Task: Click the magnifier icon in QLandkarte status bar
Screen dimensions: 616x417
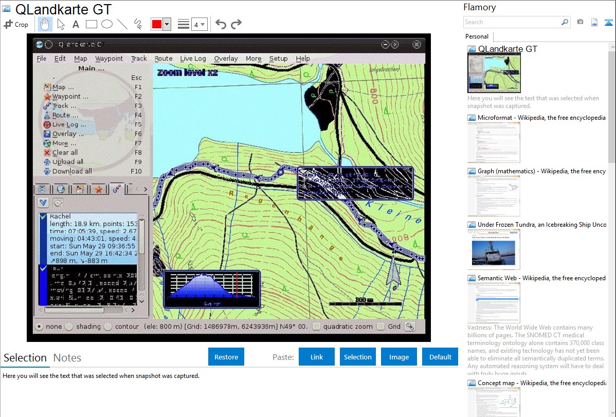Action: (x=410, y=326)
